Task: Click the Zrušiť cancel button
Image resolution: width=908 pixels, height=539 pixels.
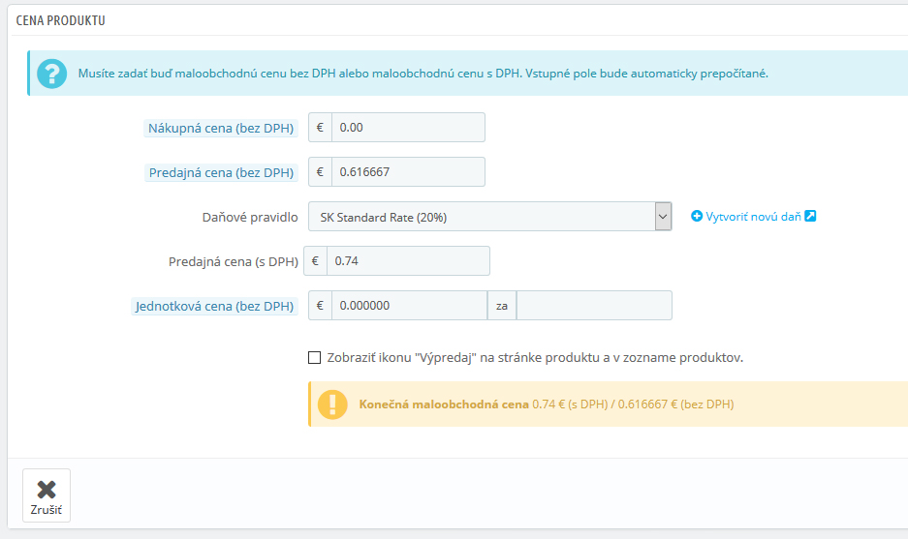Action: 47,495
